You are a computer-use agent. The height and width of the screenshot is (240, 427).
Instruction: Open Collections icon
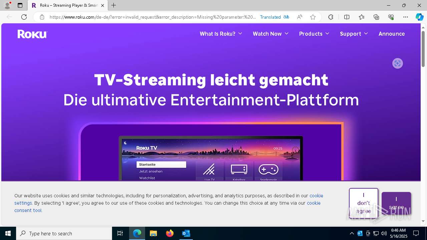[x=376, y=17]
